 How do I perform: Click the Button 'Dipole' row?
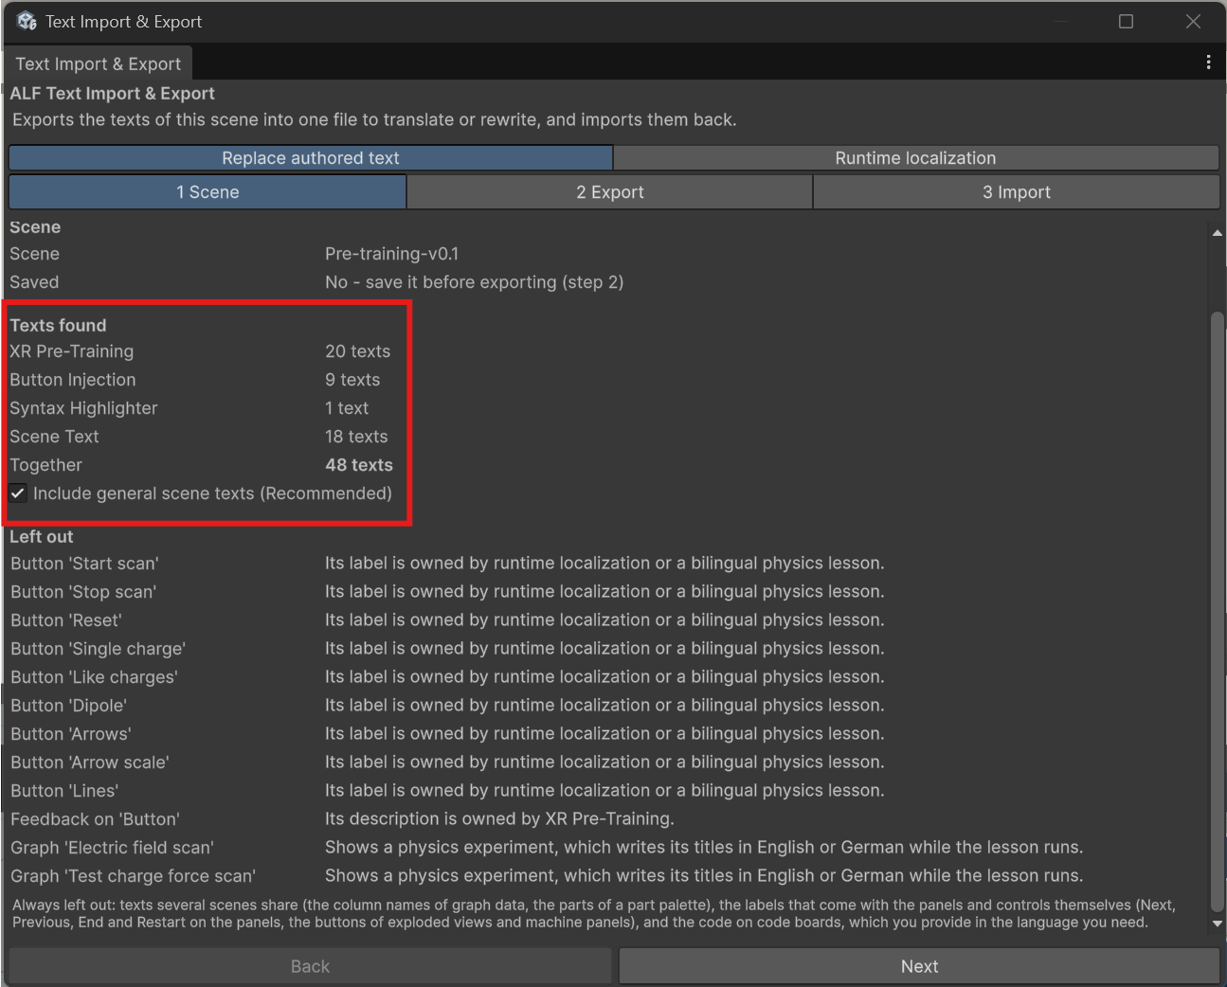tap(447, 706)
